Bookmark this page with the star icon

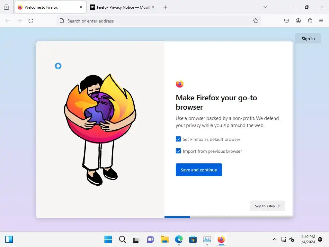coord(255,21)
